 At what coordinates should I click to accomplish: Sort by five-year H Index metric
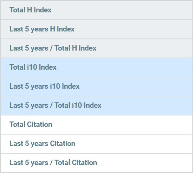coord(42,29)
